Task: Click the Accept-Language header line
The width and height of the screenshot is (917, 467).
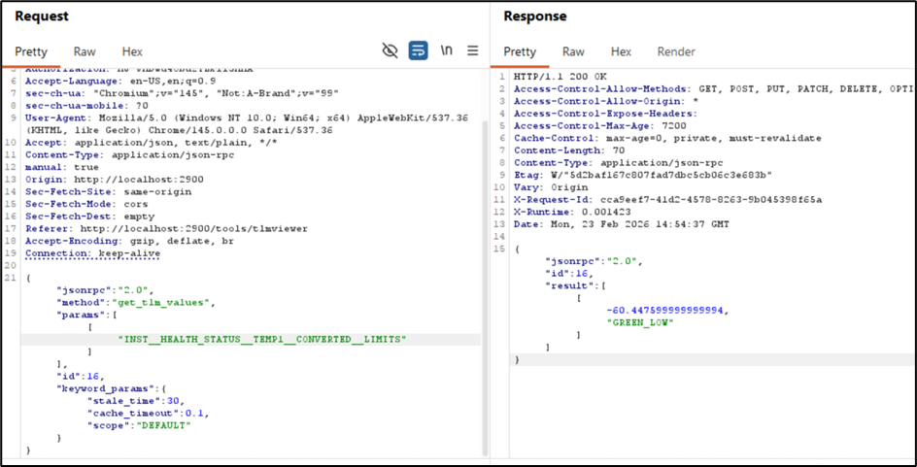Action: tap(119, 82)
